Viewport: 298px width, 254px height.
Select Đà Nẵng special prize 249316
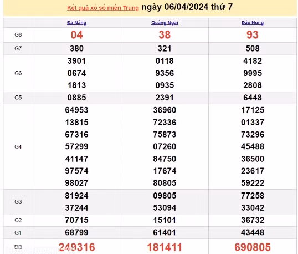(76, 247)
